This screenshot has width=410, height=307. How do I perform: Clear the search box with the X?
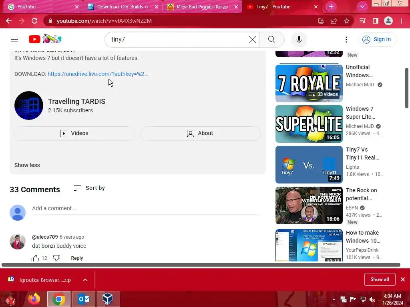click(252, 40)
